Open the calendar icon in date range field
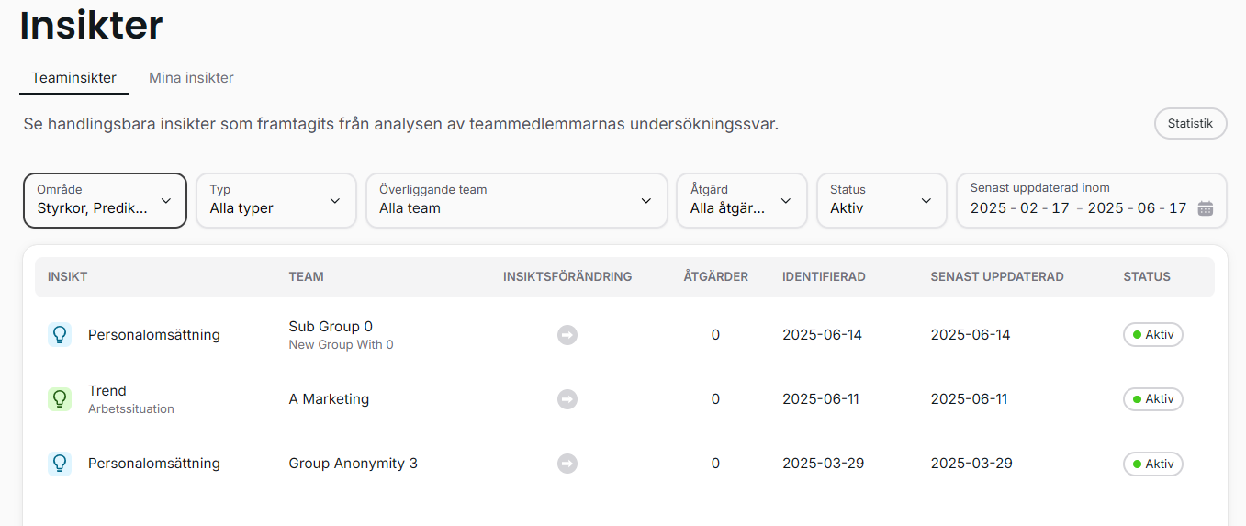Viewport: 1246px width, 526px height. 1206,208
